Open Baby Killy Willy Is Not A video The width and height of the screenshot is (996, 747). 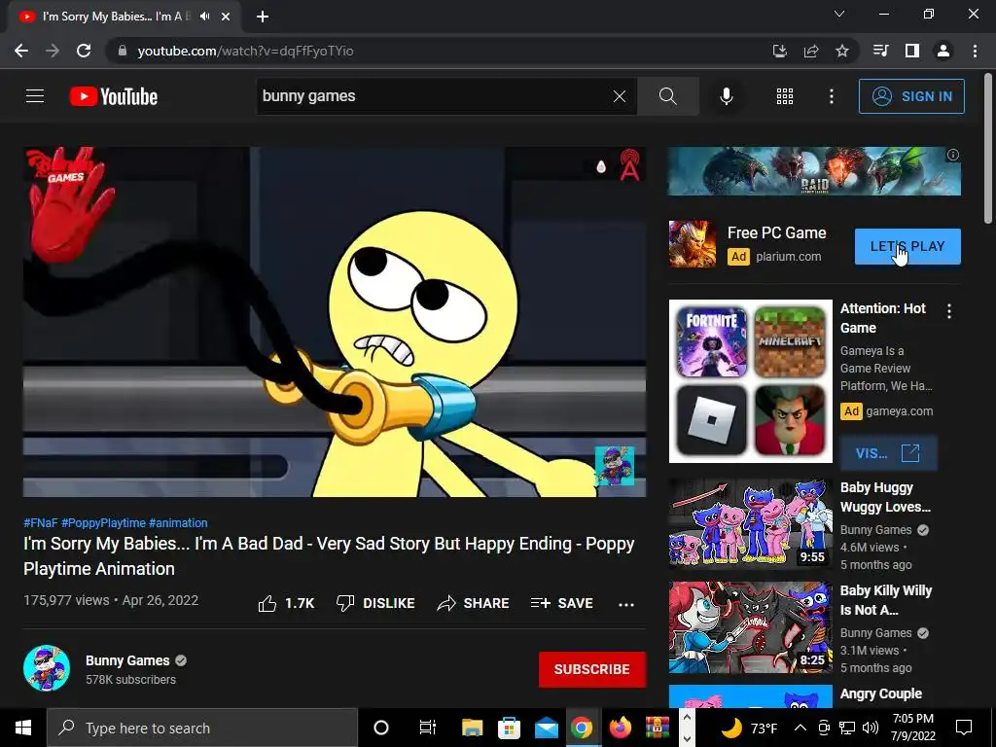coord(750,627)
